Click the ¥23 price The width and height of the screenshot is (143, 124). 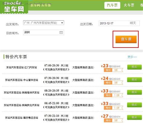tap(105, 66)
